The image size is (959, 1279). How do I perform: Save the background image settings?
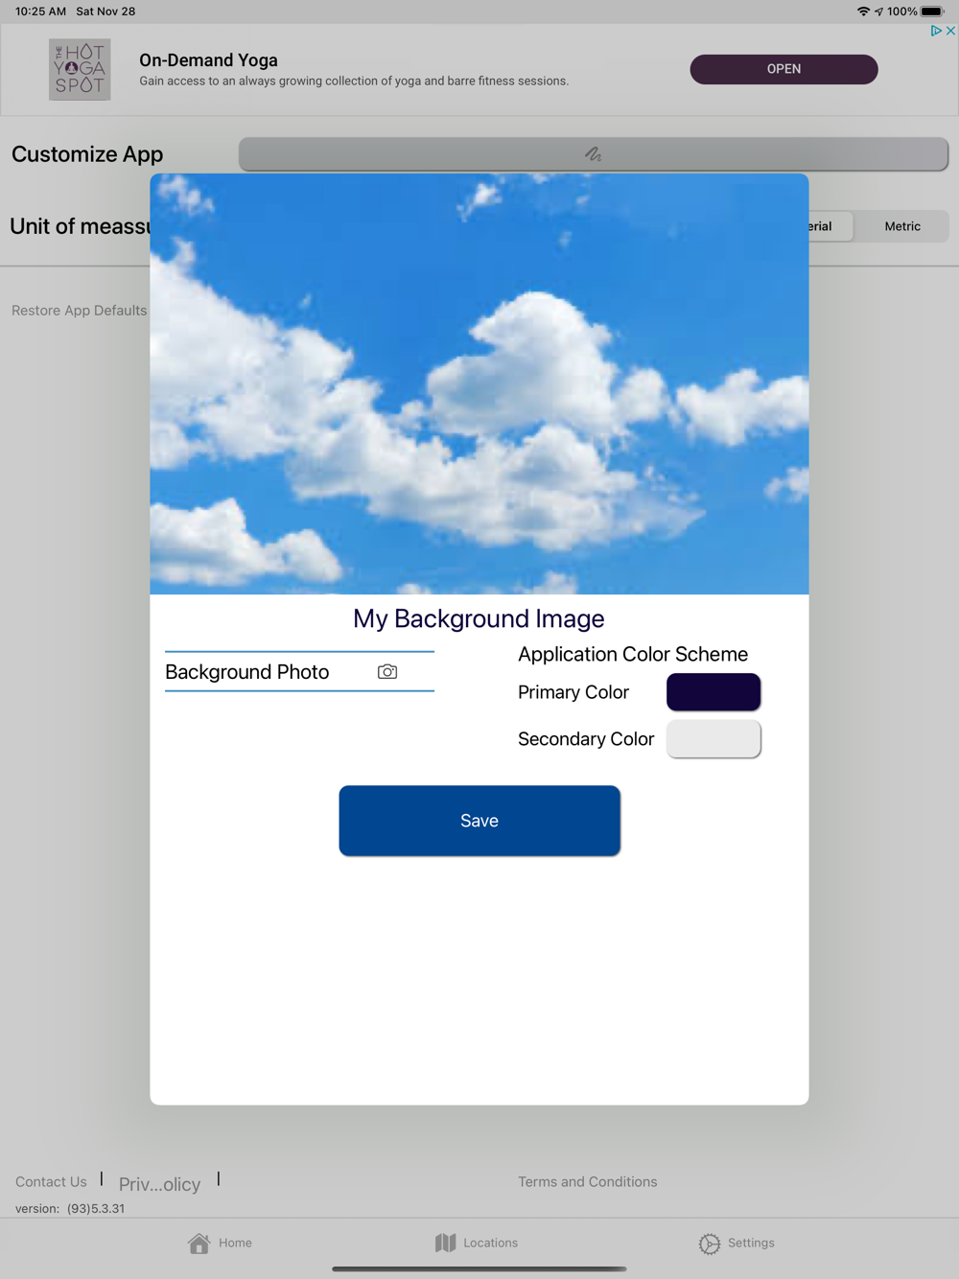click(x=479, y=821)
